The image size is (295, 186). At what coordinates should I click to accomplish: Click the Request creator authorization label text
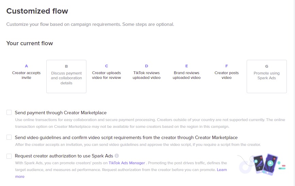point(64,156)
